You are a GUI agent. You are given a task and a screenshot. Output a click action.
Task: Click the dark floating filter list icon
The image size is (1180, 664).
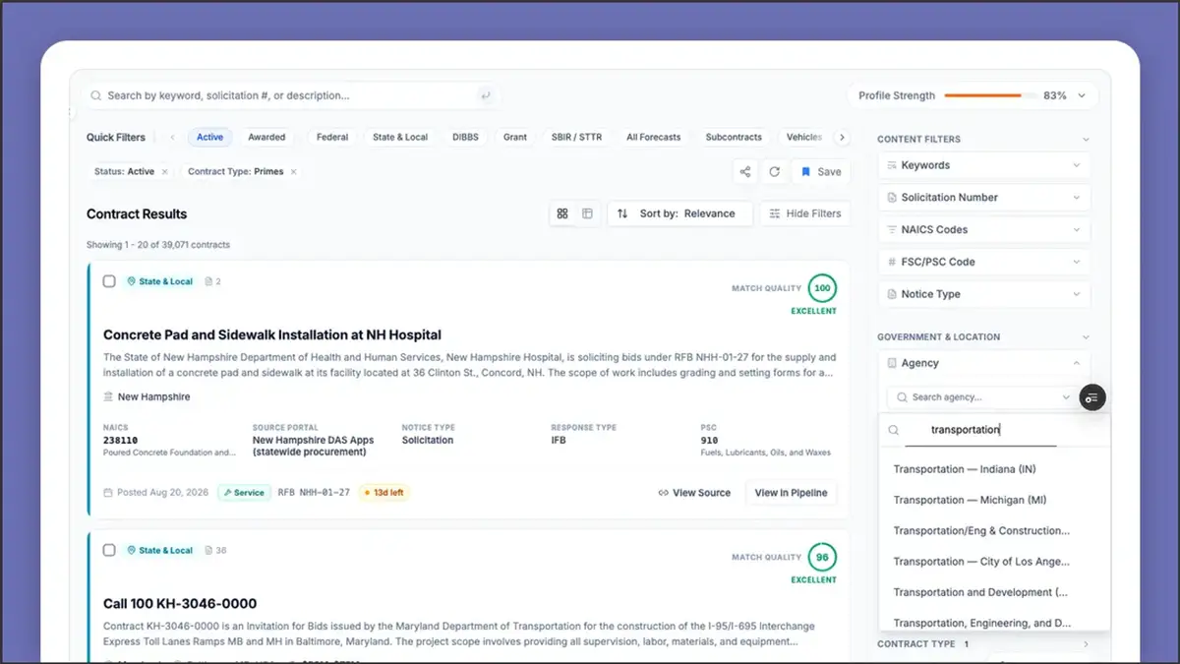tap(1091, 397)
